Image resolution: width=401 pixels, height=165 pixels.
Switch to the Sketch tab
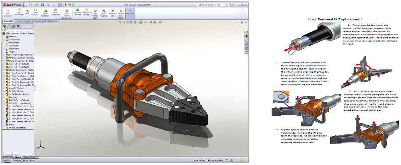27,22
